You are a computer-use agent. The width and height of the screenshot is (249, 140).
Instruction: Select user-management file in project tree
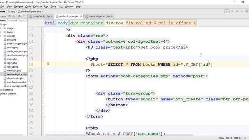(16, 86)
